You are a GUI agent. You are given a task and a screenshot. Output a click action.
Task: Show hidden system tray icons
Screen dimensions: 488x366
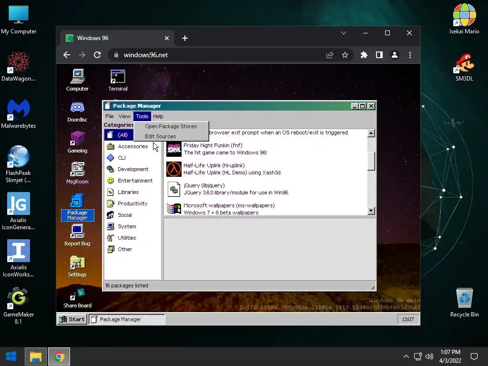tap(406, 356)
